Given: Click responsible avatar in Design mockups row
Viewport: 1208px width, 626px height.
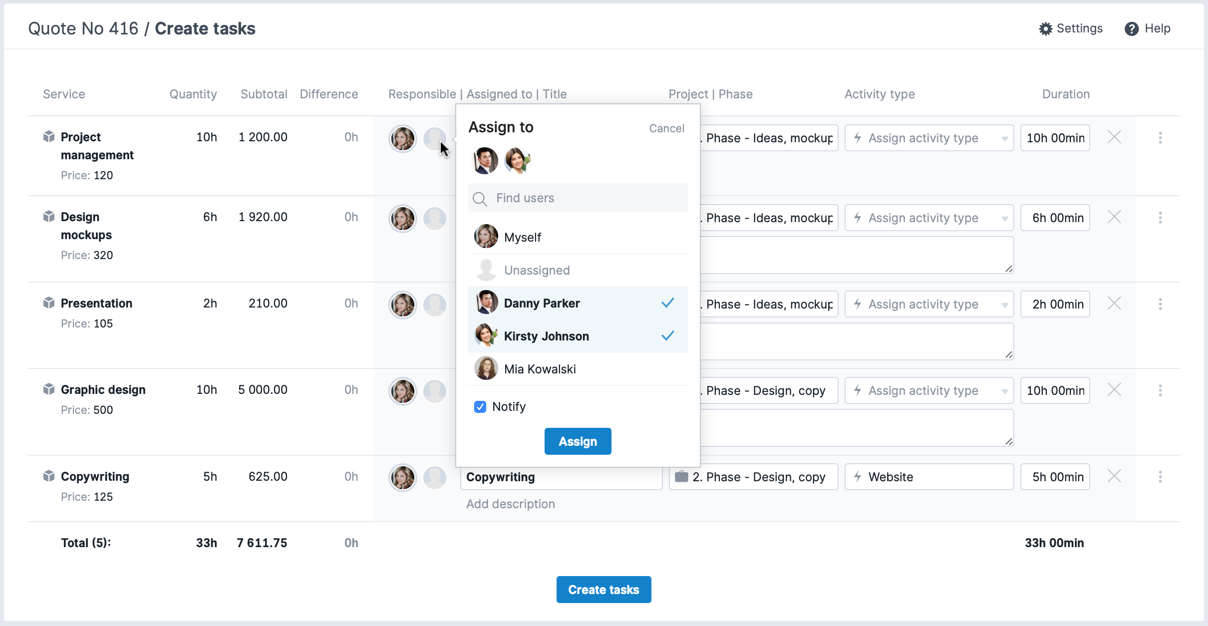Looking at the screenshot, I should pyautogui.click(x=403, y=218).
